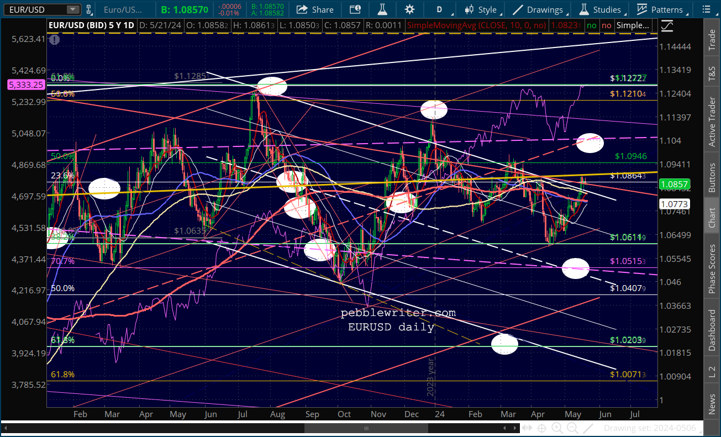
Task: Click the truncated 'Simple...' study label
Action: (x=633, y=25)
